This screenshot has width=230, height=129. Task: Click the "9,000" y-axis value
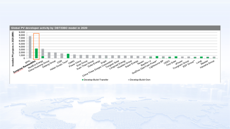(22, 32)
